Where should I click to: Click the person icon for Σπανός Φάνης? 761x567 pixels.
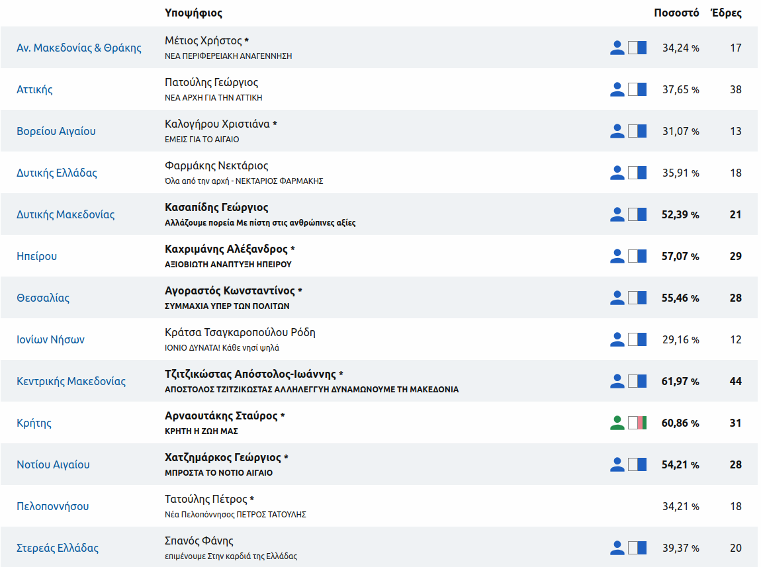[617, 548]
